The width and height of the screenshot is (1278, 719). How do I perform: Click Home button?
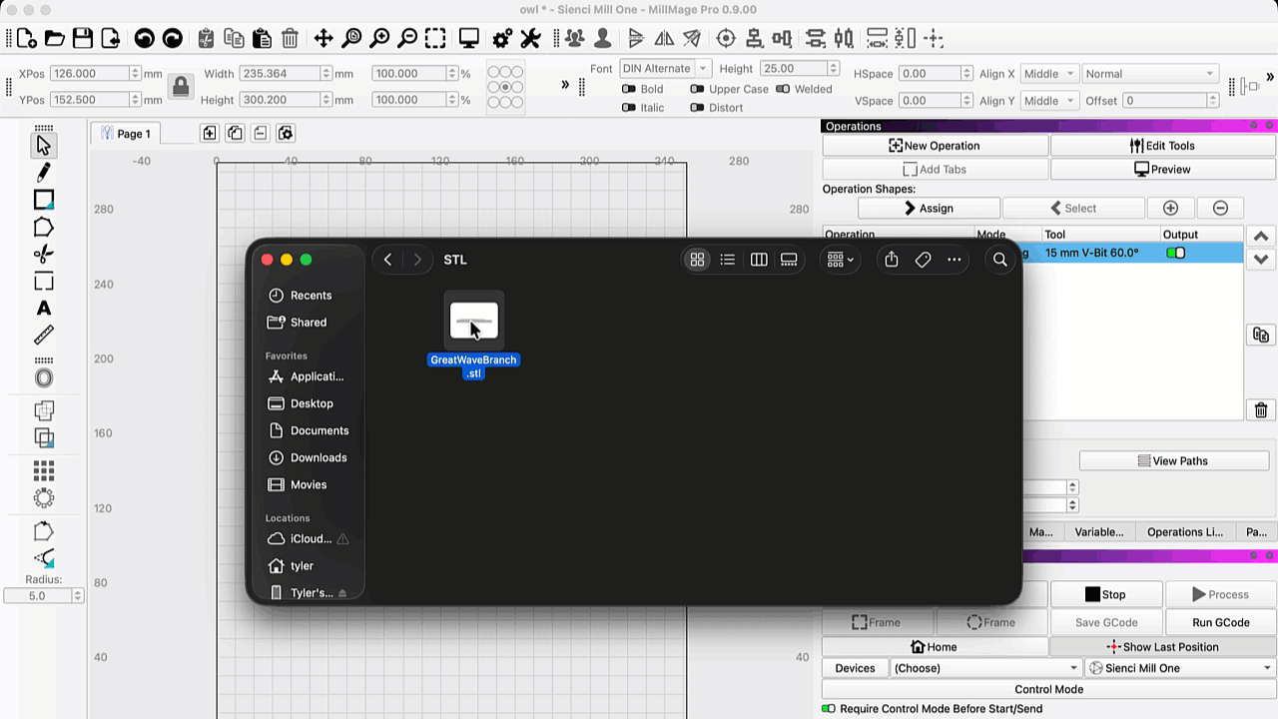[935, 647]
